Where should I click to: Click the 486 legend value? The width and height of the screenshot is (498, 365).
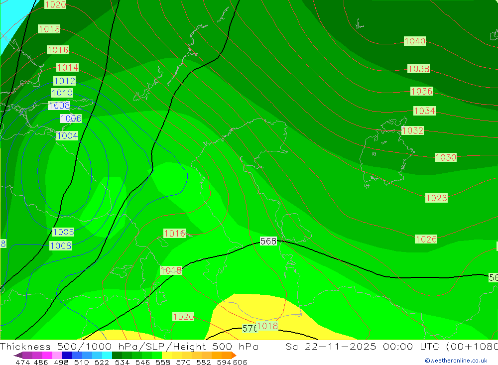point(41,362)
